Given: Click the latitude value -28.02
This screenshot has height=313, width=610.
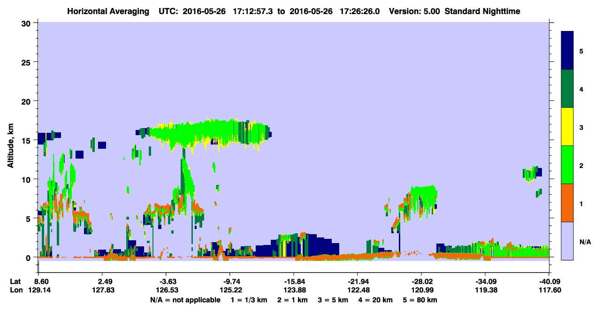Looking at the screenshot, I should point(421,282).
